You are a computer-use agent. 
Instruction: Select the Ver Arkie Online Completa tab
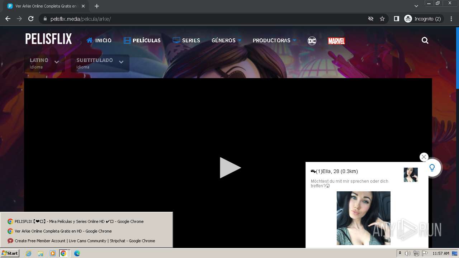[46, 6]
